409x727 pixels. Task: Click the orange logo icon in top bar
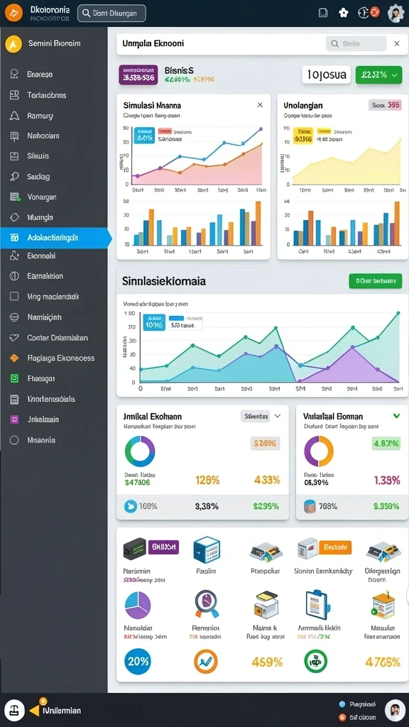(13, 13)
